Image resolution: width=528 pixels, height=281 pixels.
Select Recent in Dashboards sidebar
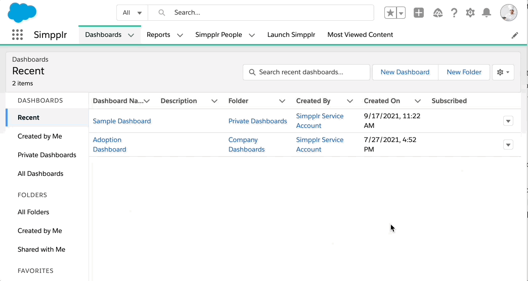47,117
